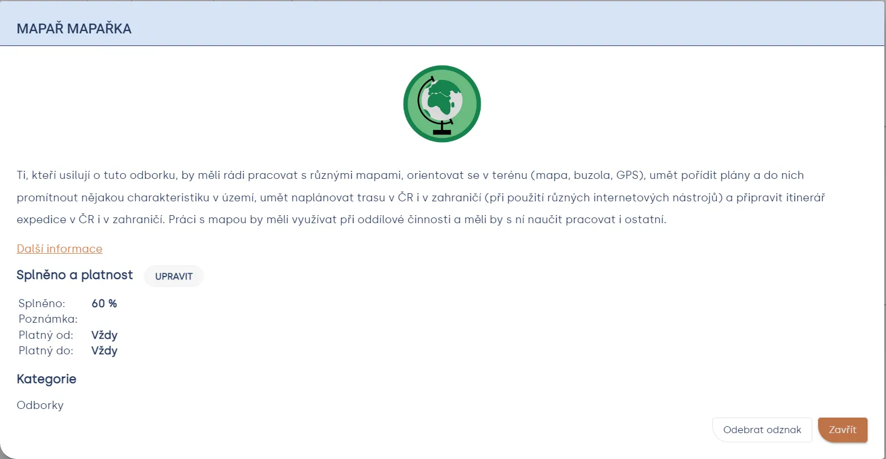Open the Další informace link

click(59, 249)
